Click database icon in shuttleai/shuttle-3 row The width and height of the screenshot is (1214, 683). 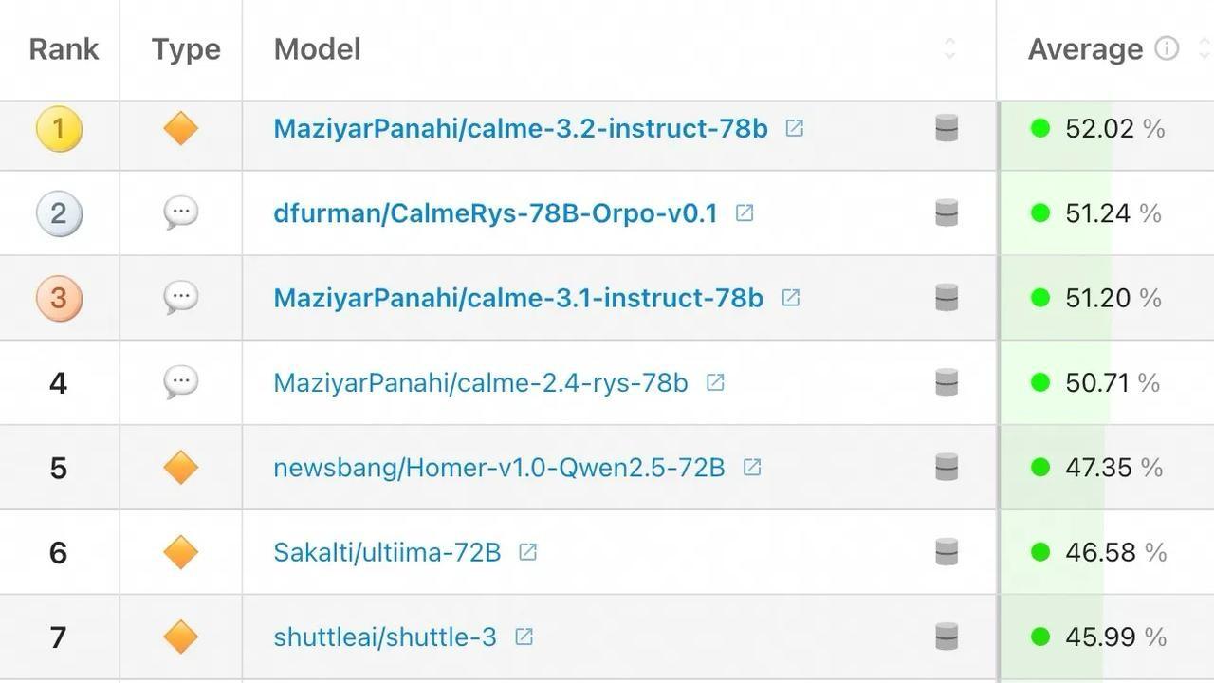click(947, 637)
